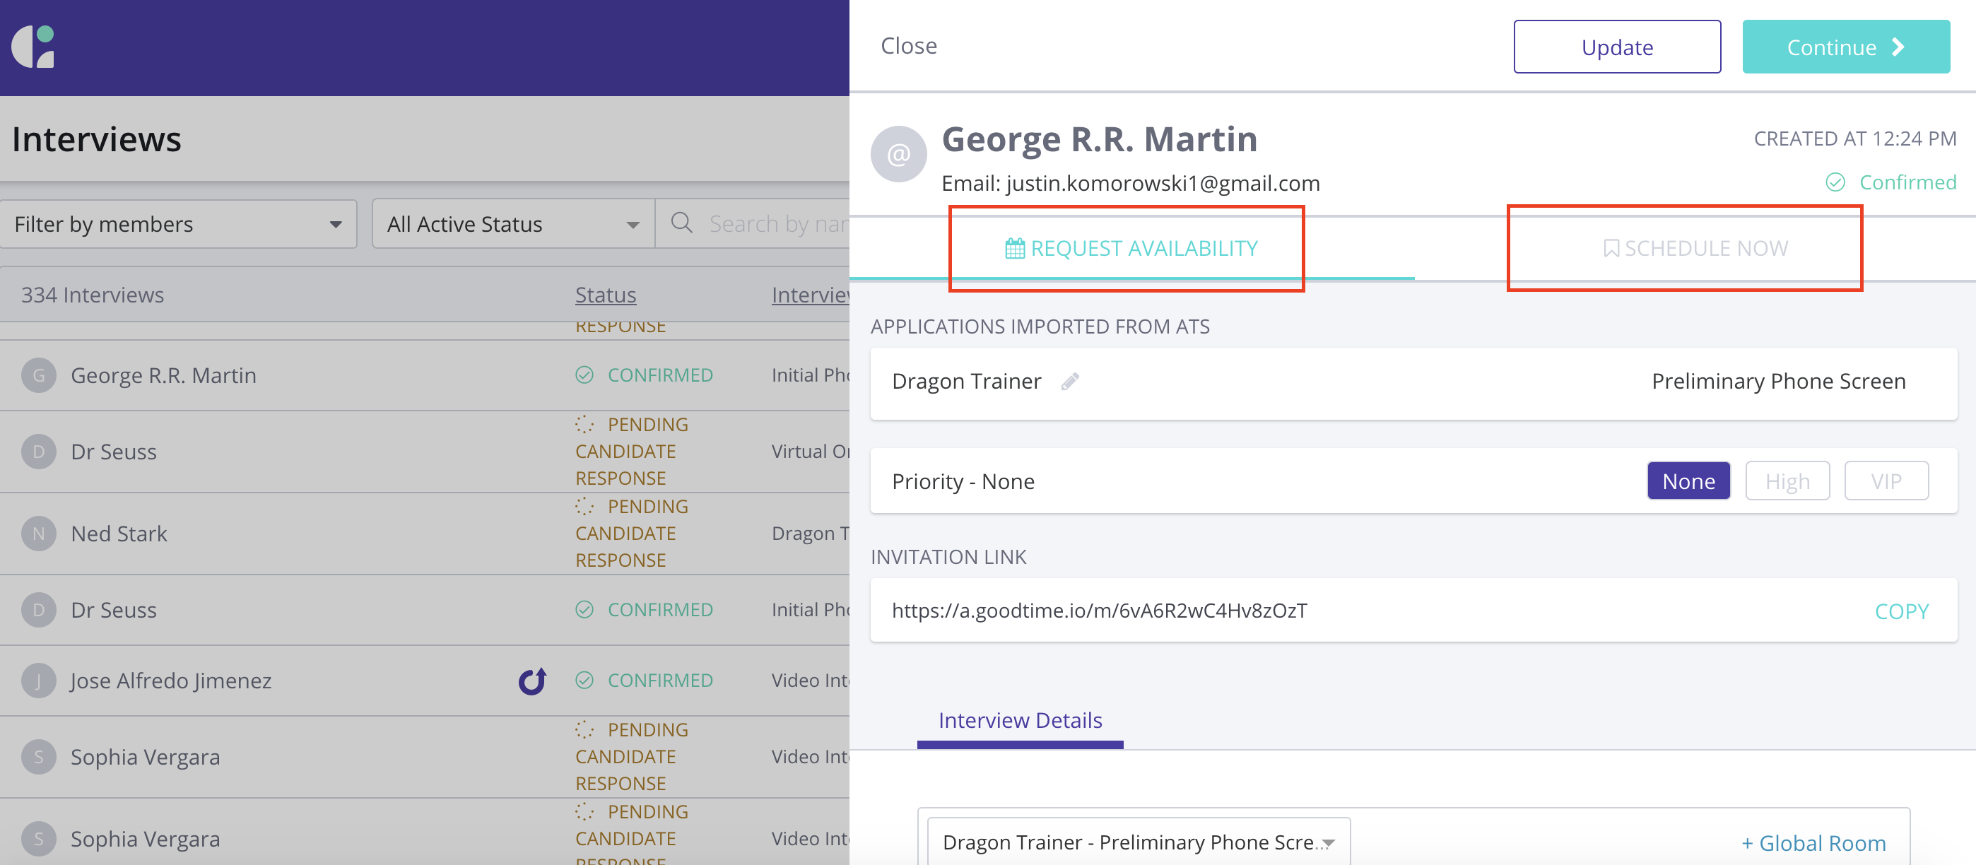Click the G avatar in interviews list
The height and width of the screenshot is (865, 1976).
38,376
